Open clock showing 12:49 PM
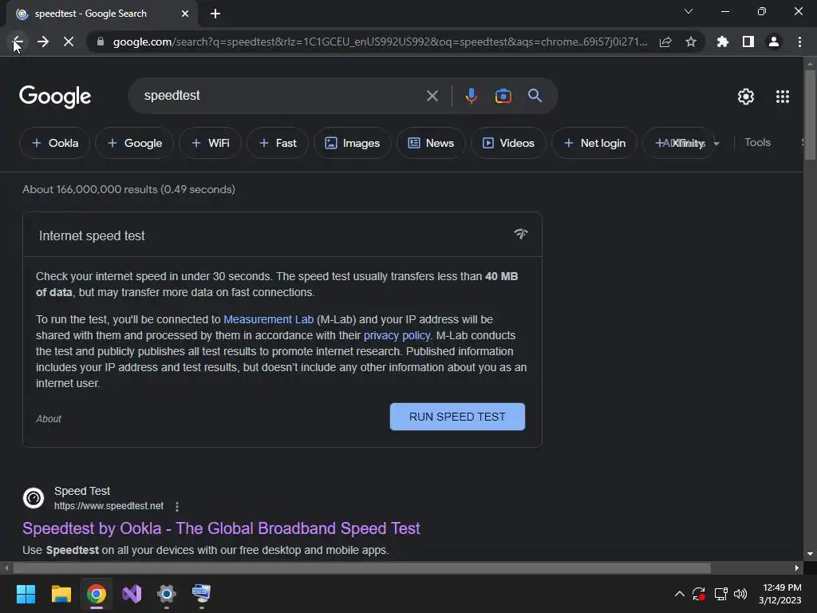 tap(780, 594)
